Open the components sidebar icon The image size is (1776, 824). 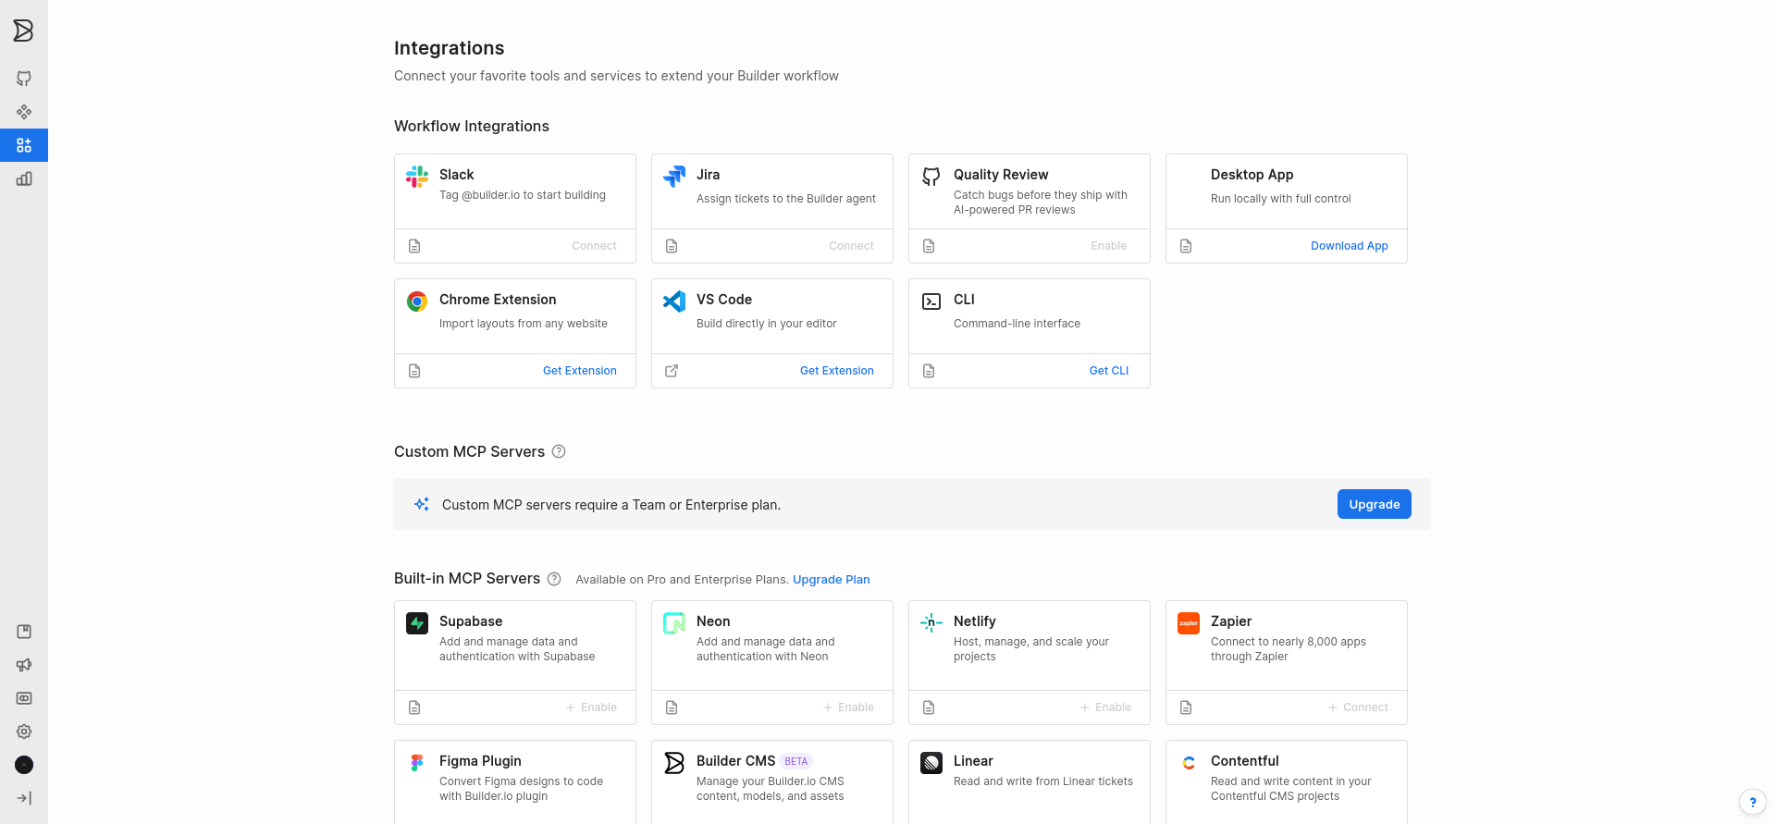pyautogui.click(x=24, y=112)
